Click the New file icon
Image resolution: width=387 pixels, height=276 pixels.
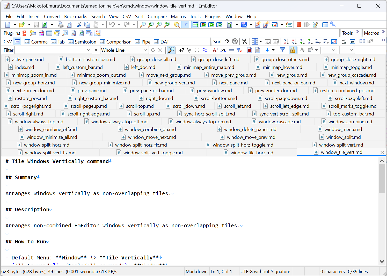pyautogui.click(x=8, y=25)
